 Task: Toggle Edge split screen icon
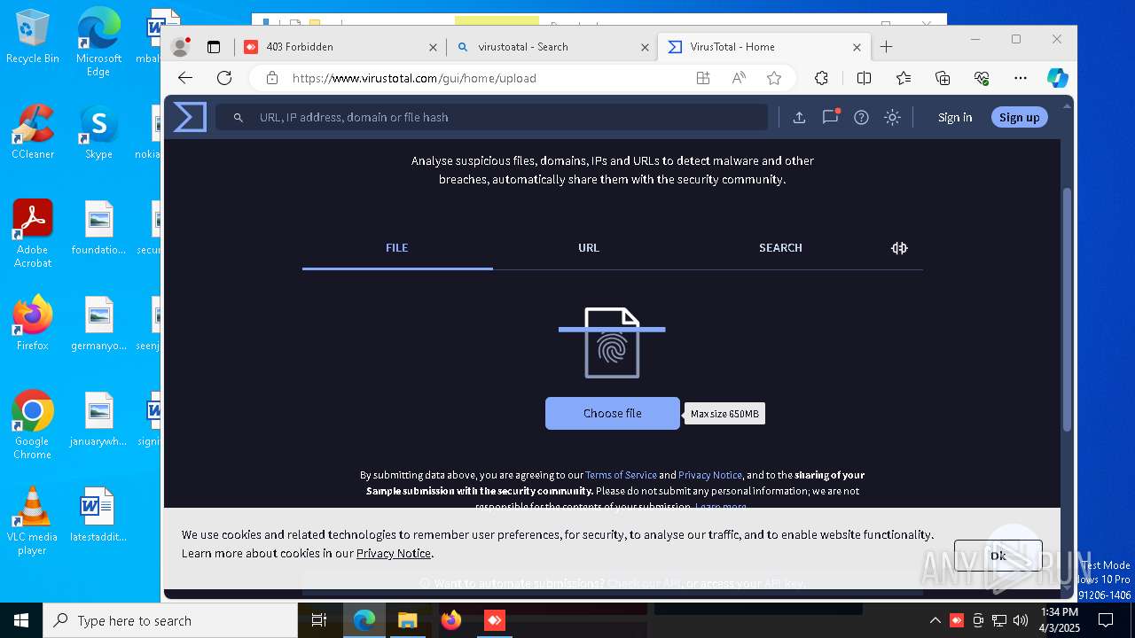pyautogui.click(x=864, y=78)
